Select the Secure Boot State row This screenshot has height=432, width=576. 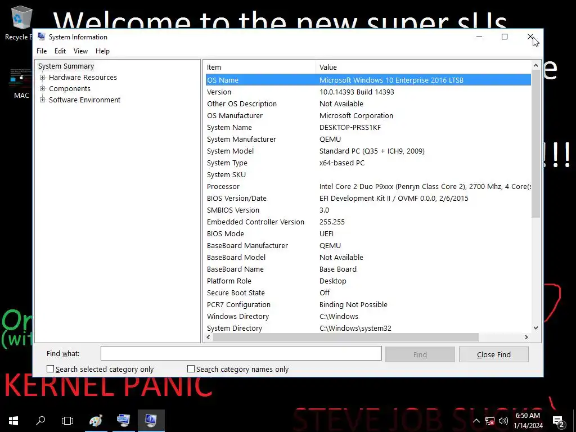[x=368, y=292]
